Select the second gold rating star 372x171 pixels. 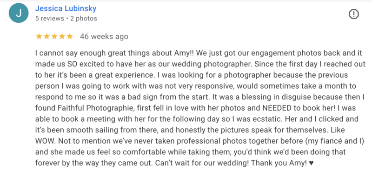point(46,36)
